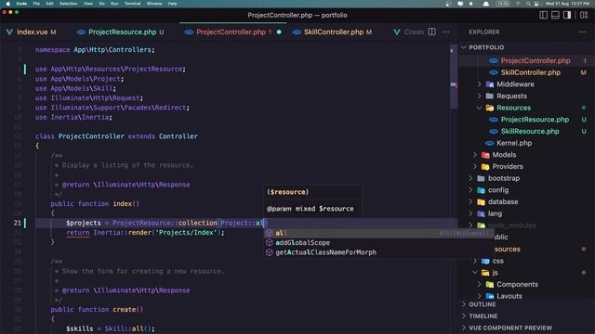Open Explorer views and more actions ellipsis
The height and width of the screenshot is (334, 595).
[x=583, y=32]
